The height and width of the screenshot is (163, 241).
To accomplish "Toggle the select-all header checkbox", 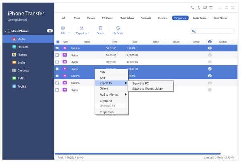I will tap(58, 42).
